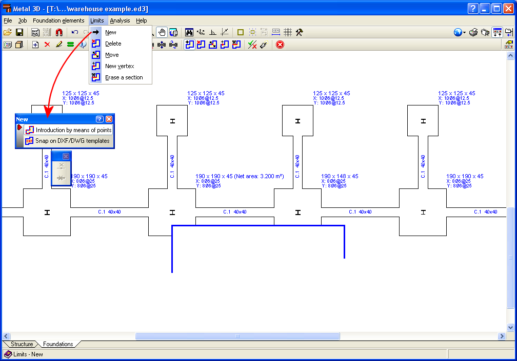This screenshot has height=361, width=517.
Task: Click the new vertex toolbar icon
Action: click(x=225, y=45)
